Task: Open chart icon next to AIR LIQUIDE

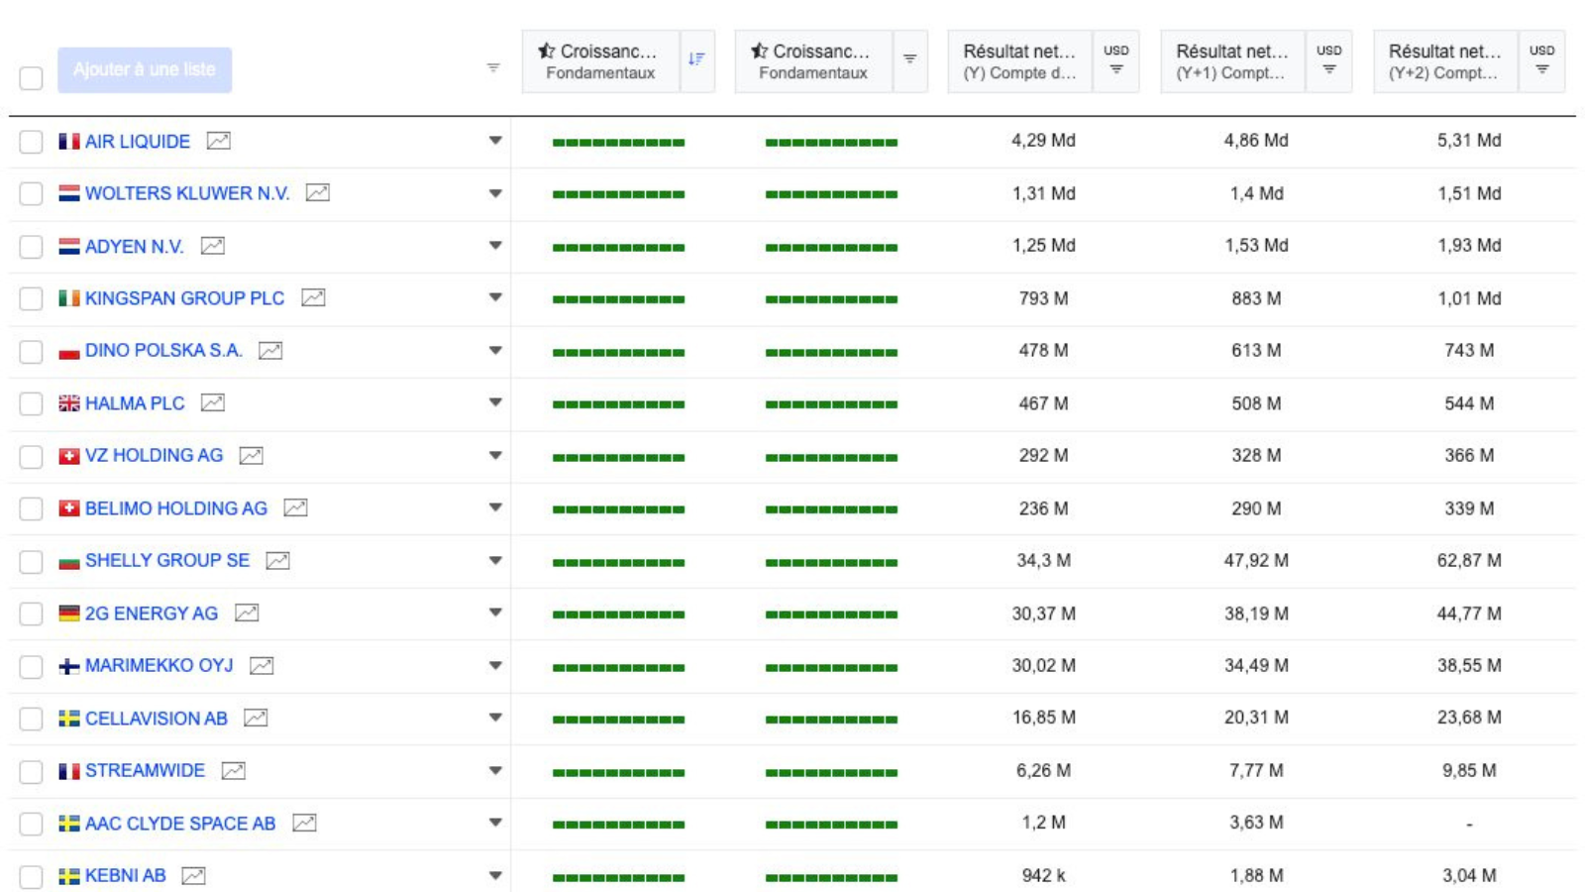Action: pos(218,141)
